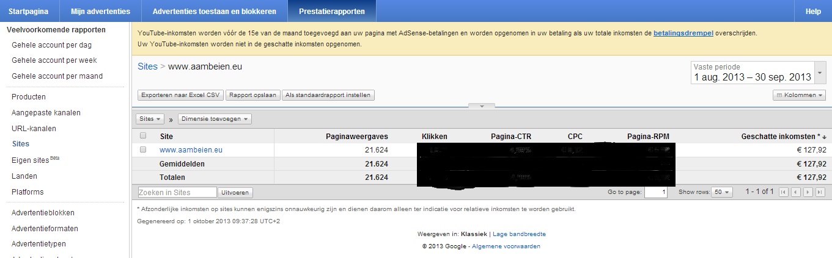832x258 pixels.
Task: Open Gehele account per maand report
Action: tap(57, 76)
